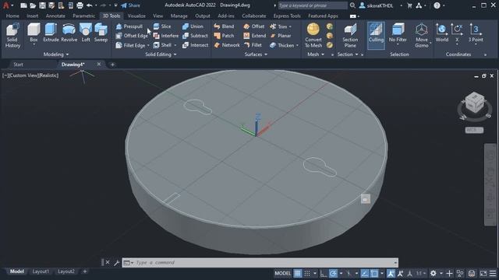Click the keyword search field
The image size is (499, 280).
click(x=313, y=5)
